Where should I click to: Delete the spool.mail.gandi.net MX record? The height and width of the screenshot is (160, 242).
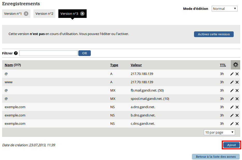[237, 99]
